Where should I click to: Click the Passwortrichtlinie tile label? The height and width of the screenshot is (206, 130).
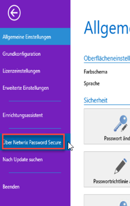112,181
